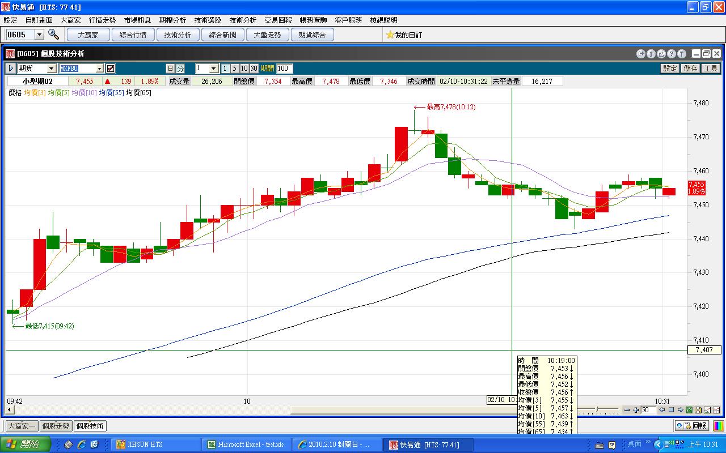The width and height of the screenshot is (726, 453).
Task: Open the 行情走勢 menu
Action: tap(103, 20)
